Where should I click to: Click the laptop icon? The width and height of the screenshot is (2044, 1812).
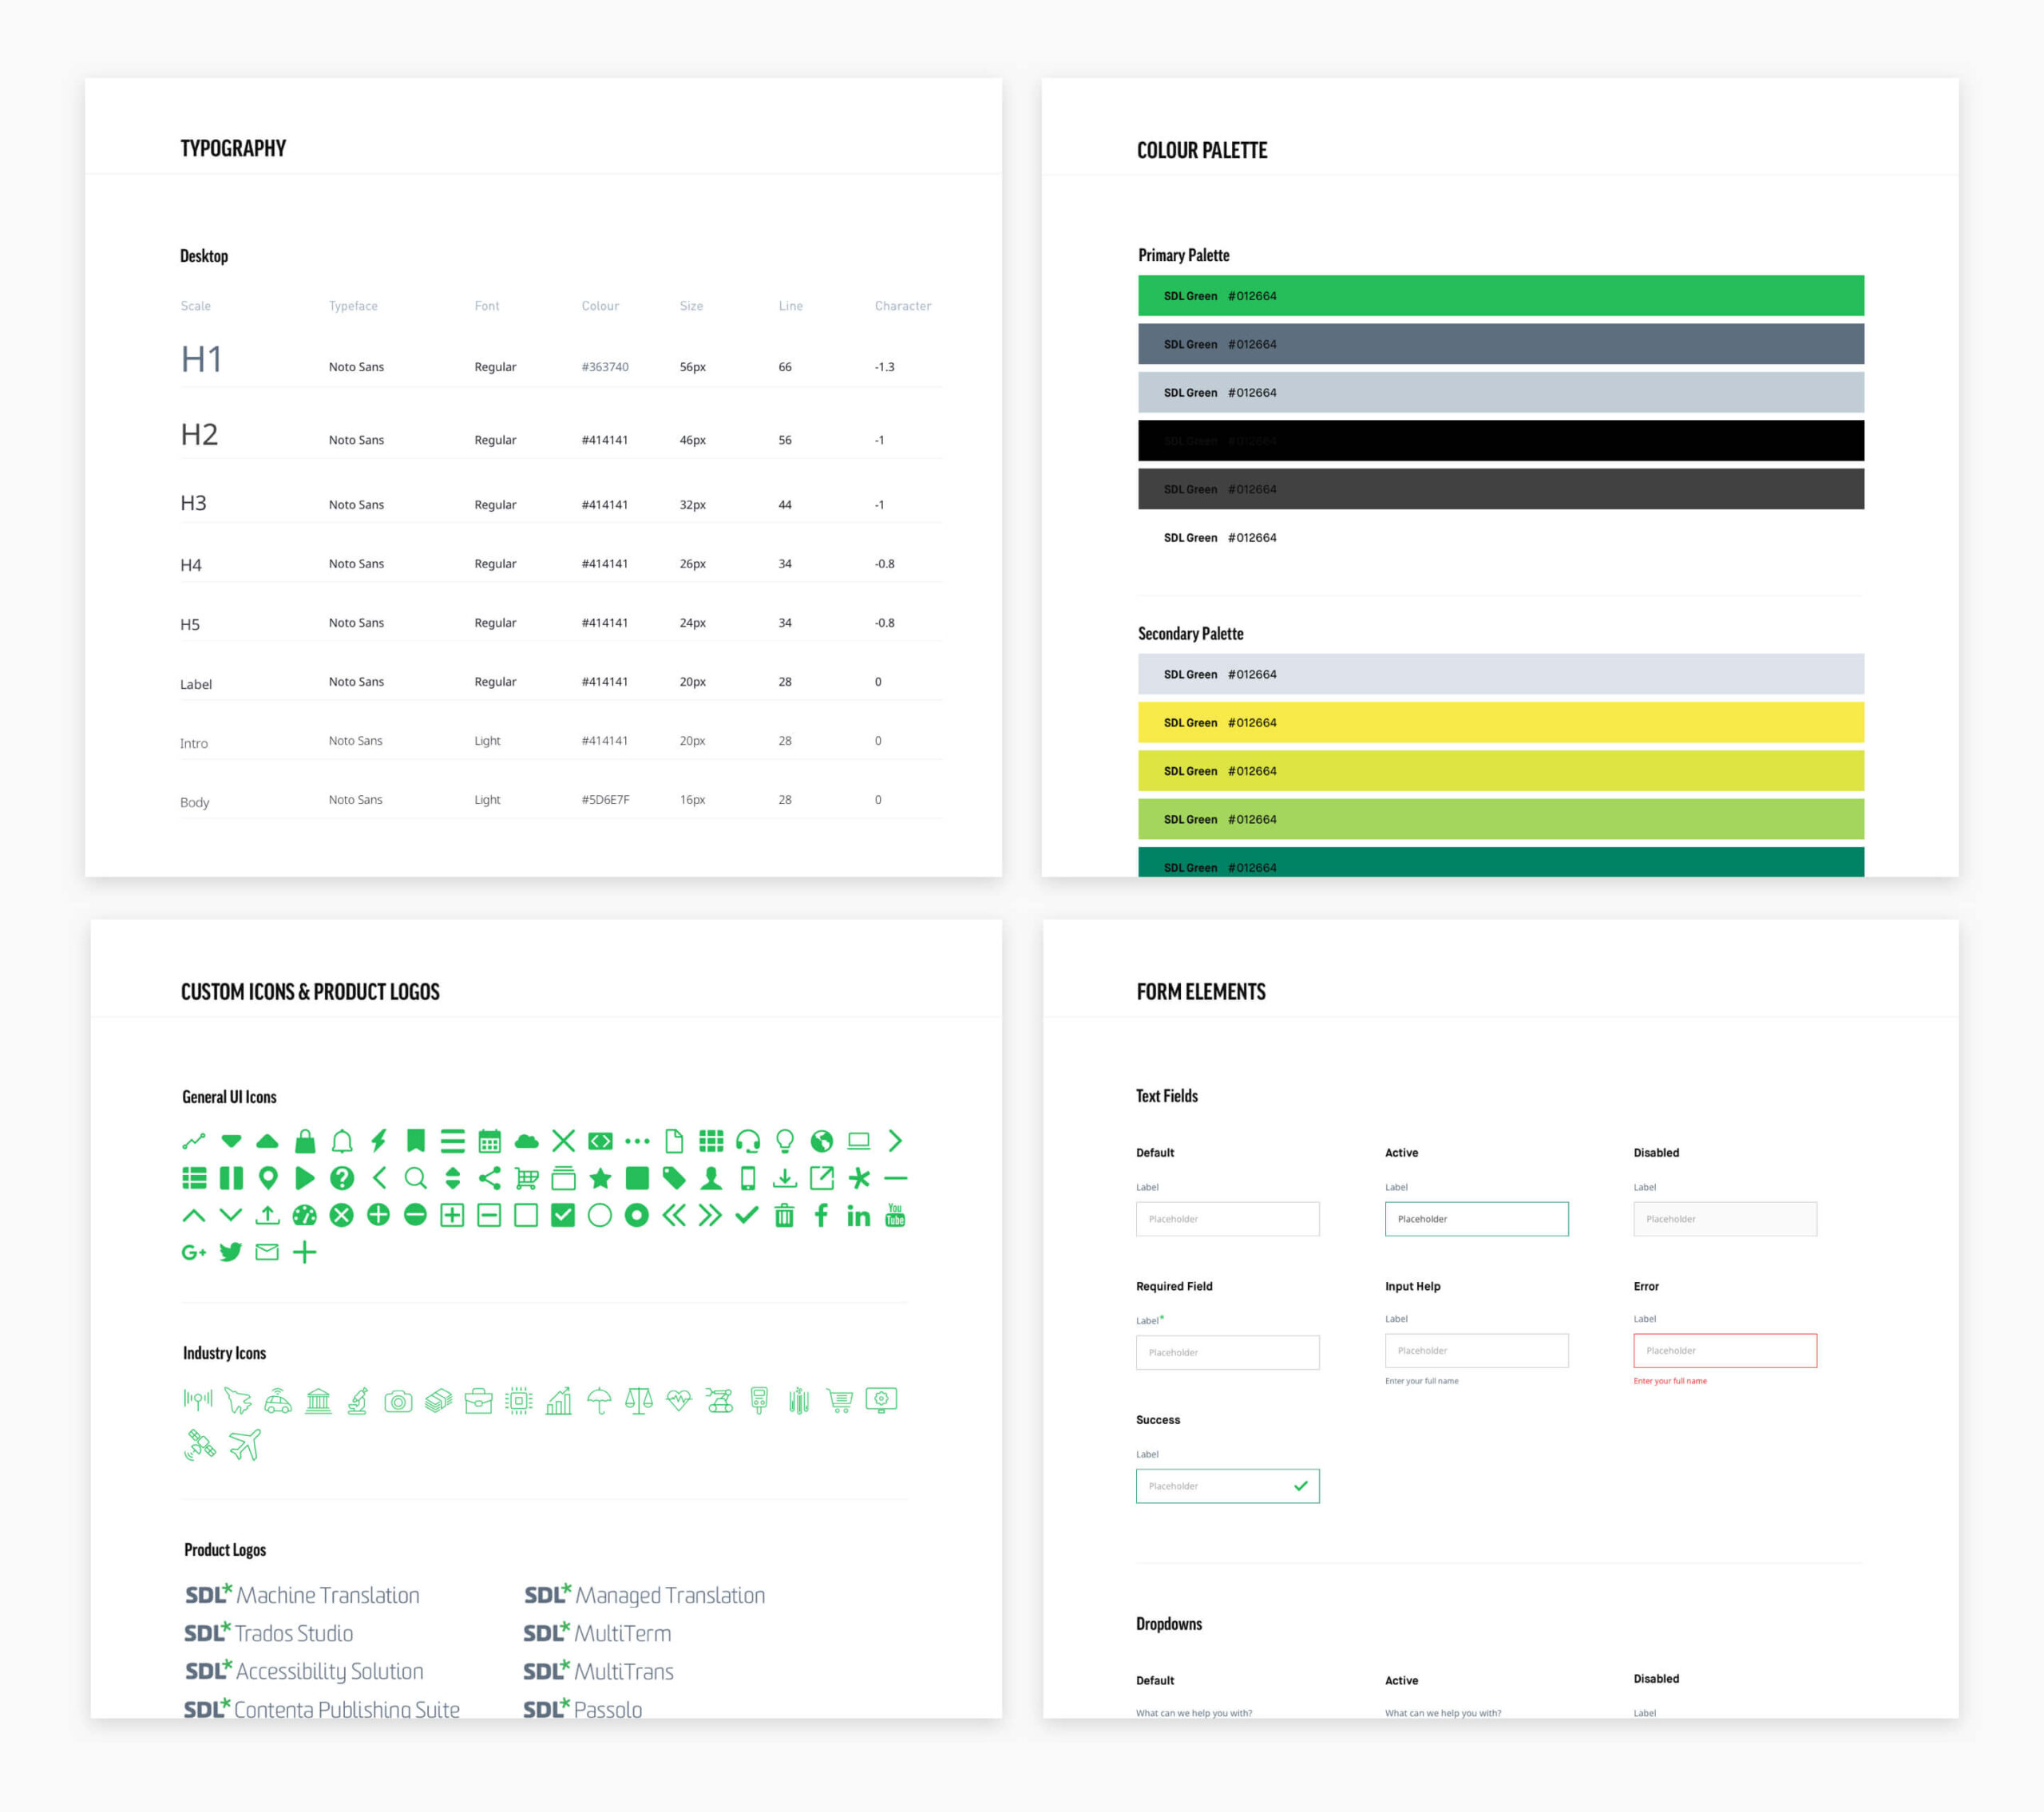tap(859, 1141)
